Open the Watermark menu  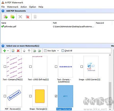[x=13, y=7]
